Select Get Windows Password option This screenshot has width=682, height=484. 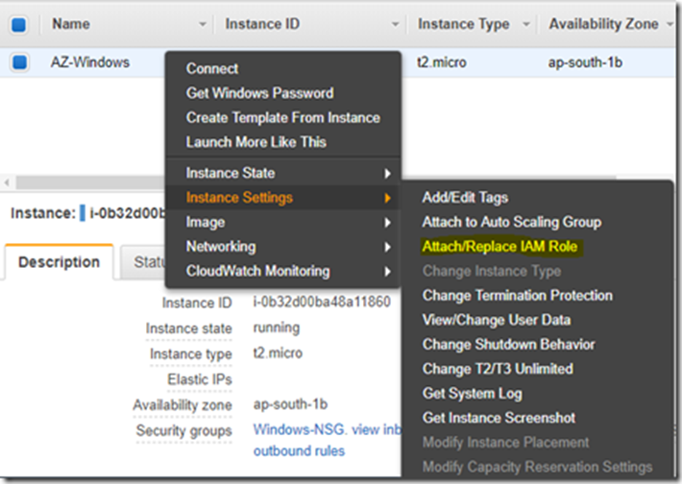259,92
